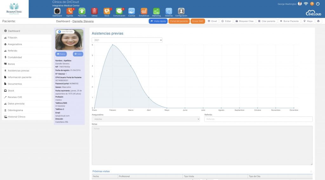Open the Aseguradora Adeslas dropdown
Viewport: 325px width, 180px height.
pos(146,119)
